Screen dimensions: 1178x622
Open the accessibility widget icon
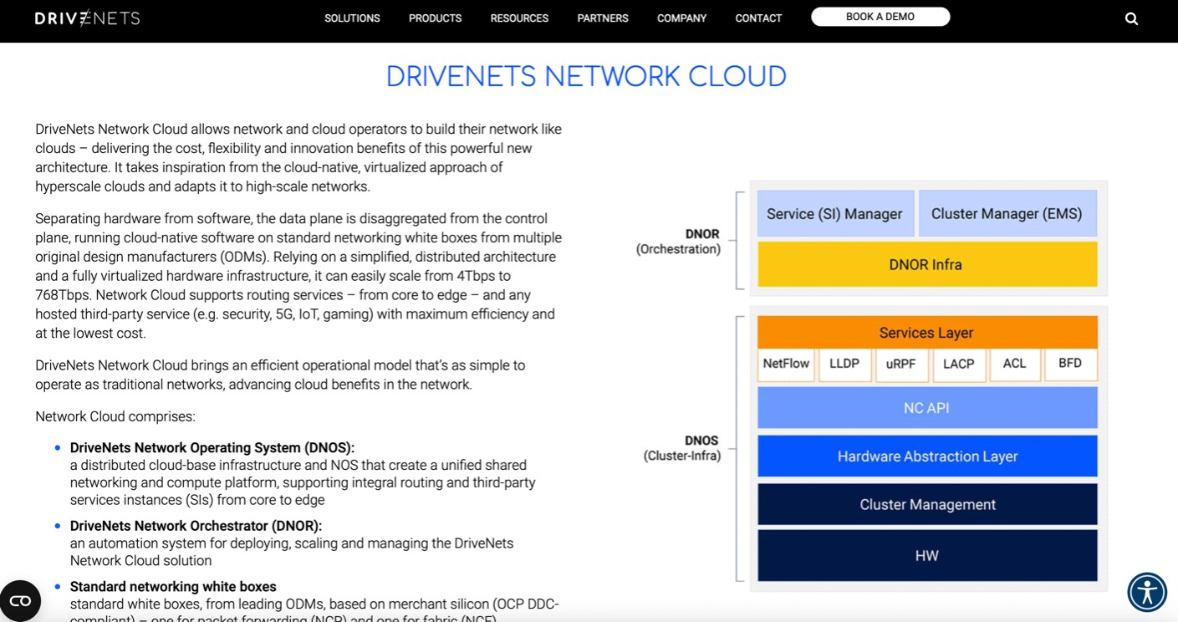coord(1147,593)
